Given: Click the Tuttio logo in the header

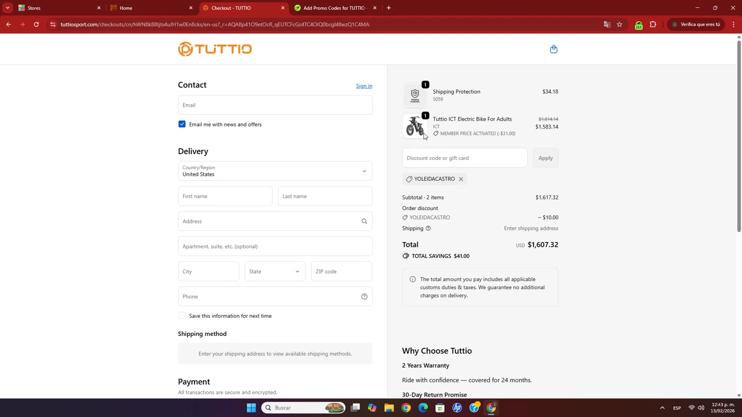Looking at the screenshot, I should click(x=215, y=49).
